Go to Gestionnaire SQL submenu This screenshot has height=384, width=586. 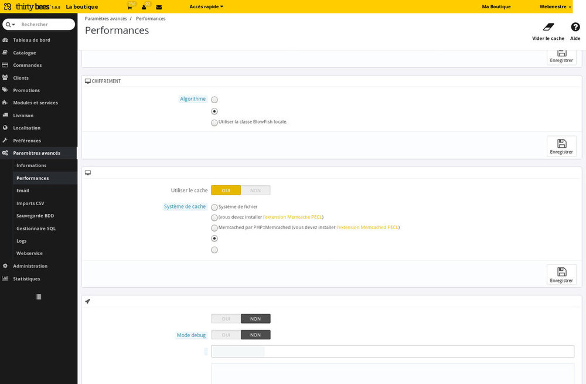coord(36,228)
